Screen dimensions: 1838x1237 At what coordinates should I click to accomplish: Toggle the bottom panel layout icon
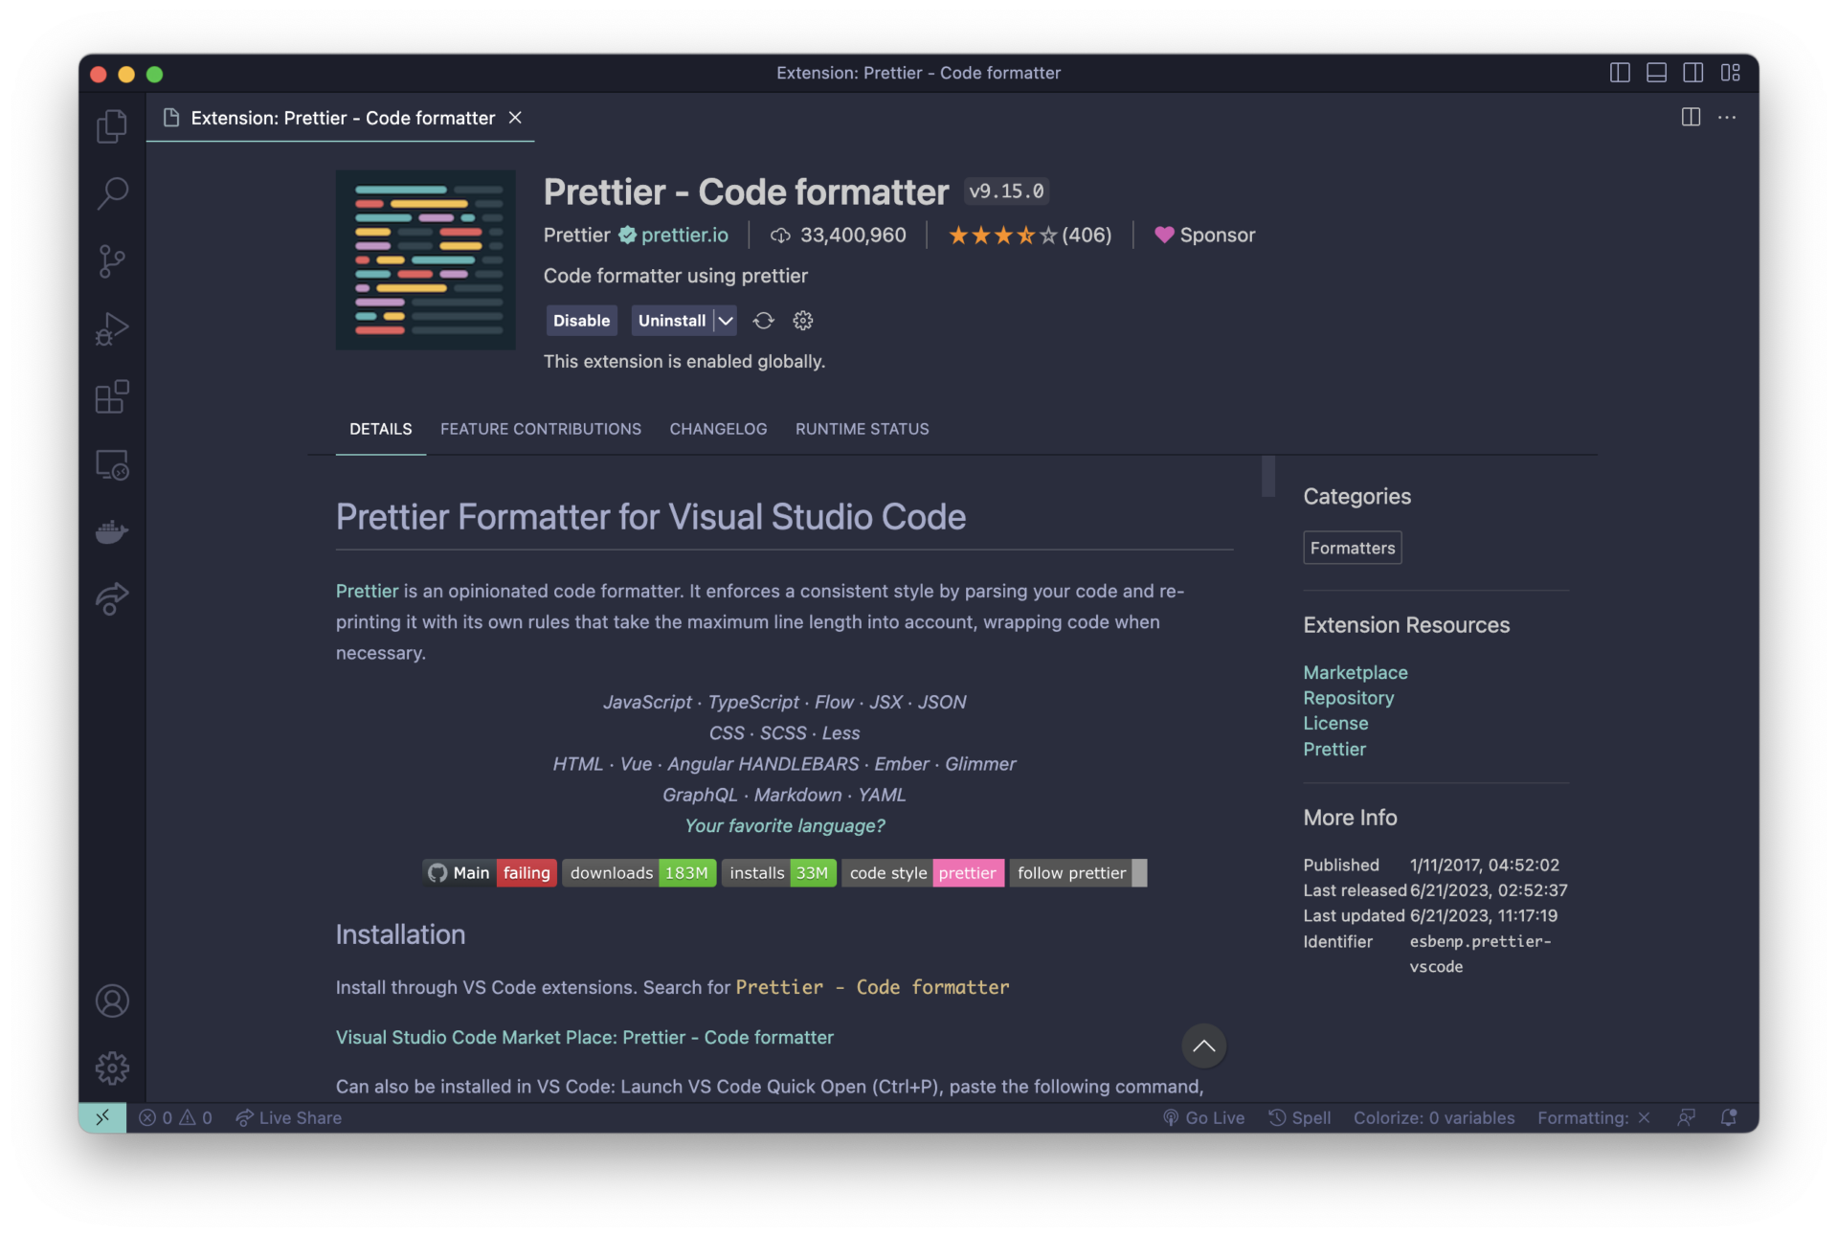(1657, 73)
